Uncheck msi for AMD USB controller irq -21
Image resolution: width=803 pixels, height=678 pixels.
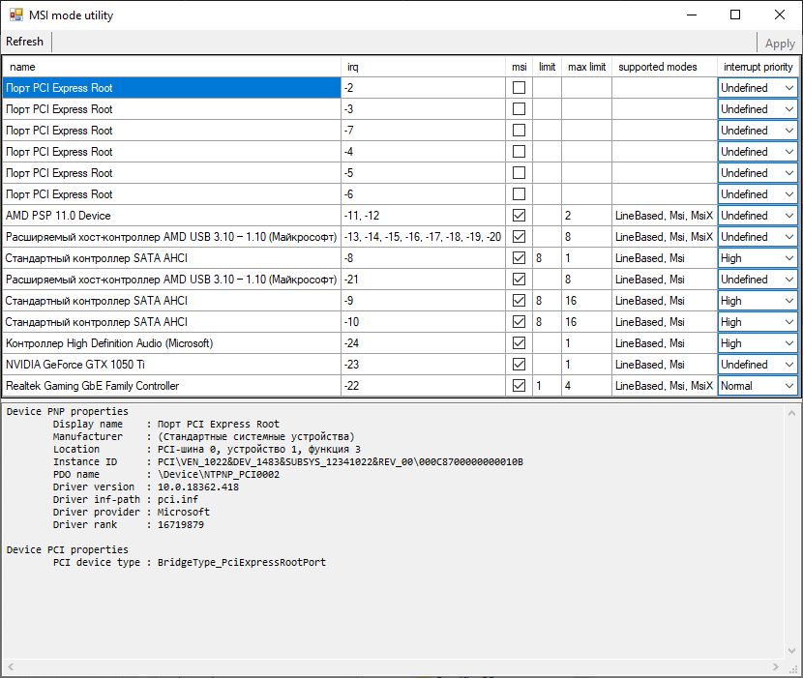pos(519,280)
